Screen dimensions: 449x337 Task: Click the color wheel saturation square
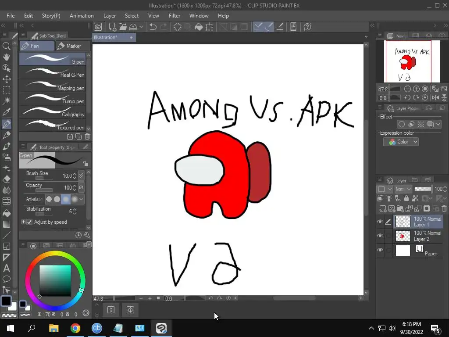point(55,280)
